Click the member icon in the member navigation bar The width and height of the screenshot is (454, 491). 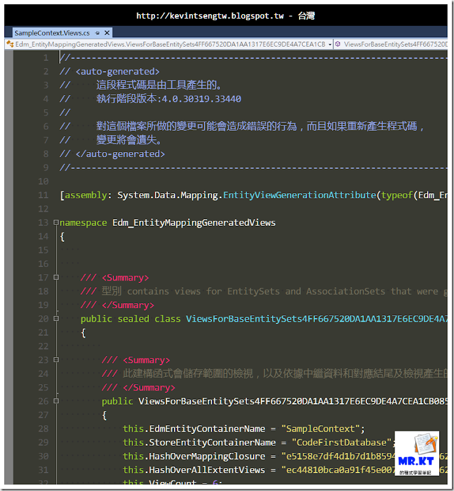[338, 44]
